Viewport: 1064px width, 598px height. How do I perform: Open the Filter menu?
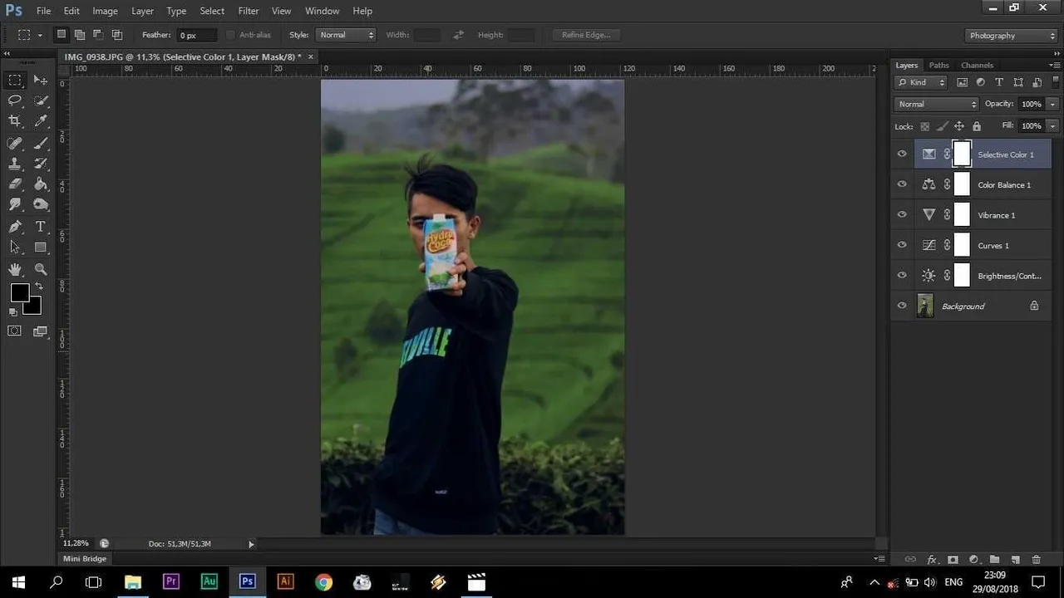coord(249,11)
